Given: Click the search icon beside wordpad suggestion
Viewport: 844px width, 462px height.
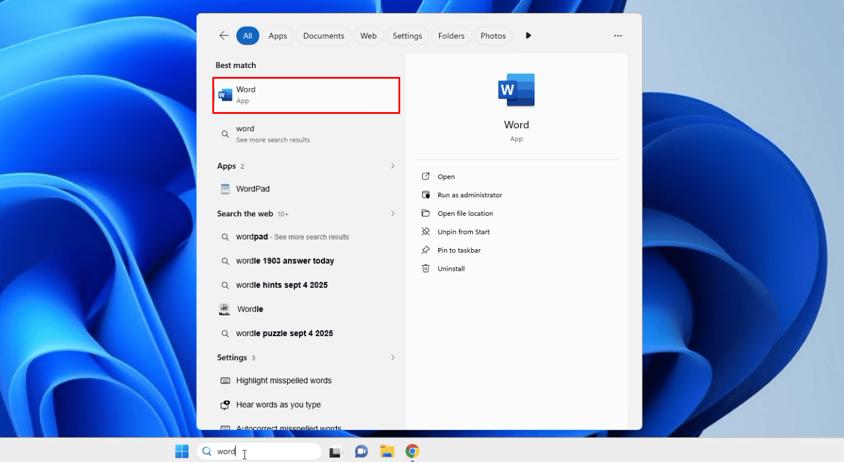Looking at the screenshot, I should [225, 237].
